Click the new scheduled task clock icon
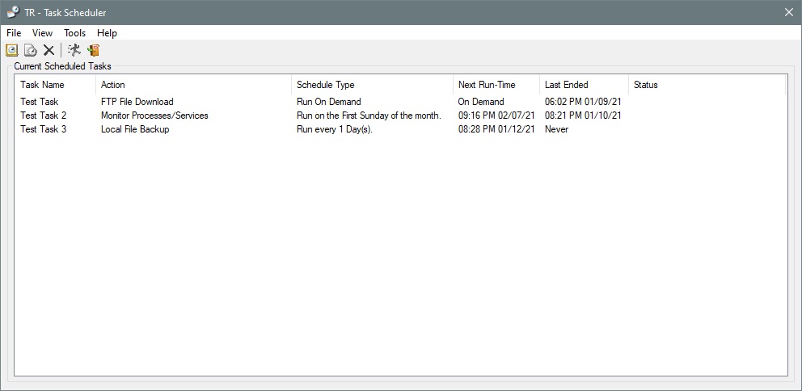 [12, 50]
